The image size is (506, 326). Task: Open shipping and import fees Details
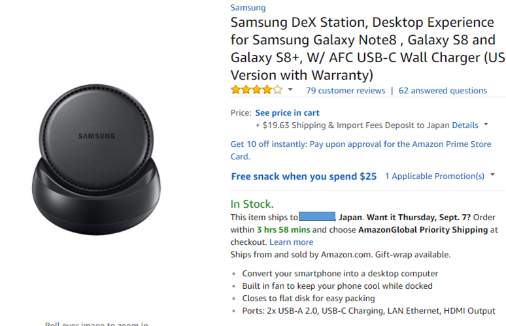[x=465, y=125]
